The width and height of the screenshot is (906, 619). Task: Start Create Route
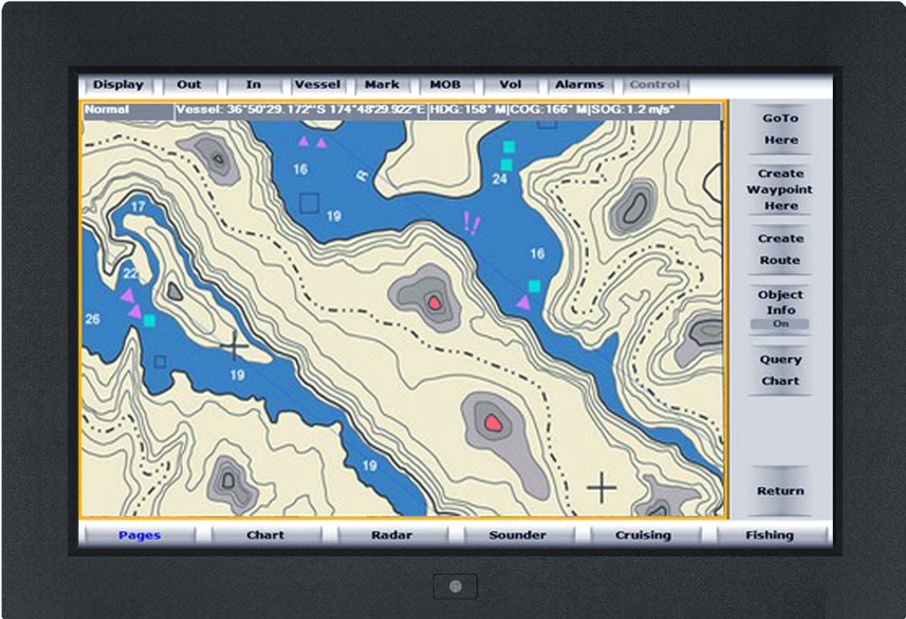tap(780, 249)
